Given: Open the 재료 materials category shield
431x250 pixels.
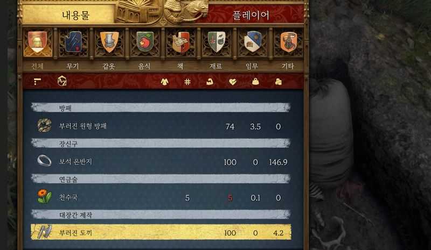Looking at the screenshot, I should (217, 42).
